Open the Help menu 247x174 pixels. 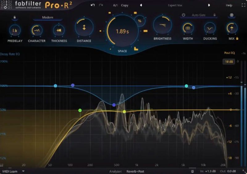(x=229, y=5)
